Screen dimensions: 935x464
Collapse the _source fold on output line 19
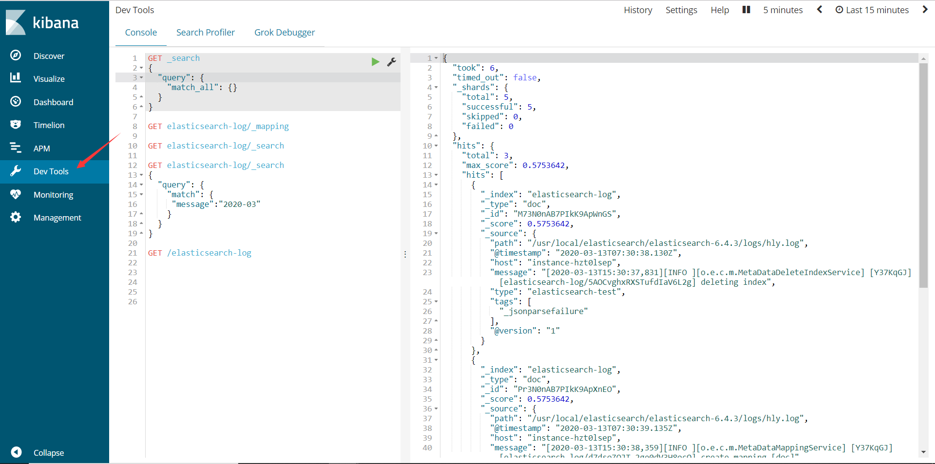436,234
